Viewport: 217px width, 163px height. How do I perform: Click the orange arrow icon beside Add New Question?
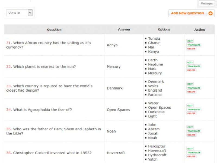click(x=210, y=13)
